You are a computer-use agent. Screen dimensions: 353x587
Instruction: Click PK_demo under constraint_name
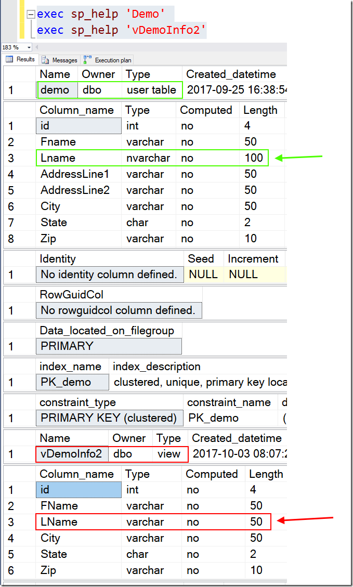tap(231, 418)
